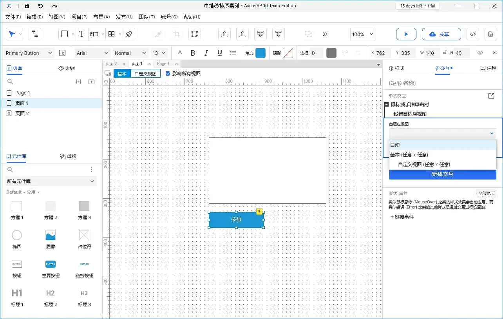Select the Pen drawing tool

(128, 34)
